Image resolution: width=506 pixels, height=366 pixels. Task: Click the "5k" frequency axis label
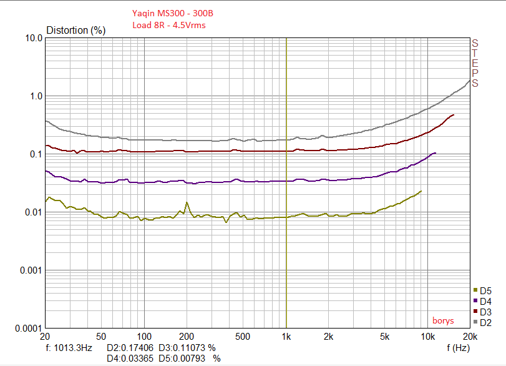pos(384,337)
